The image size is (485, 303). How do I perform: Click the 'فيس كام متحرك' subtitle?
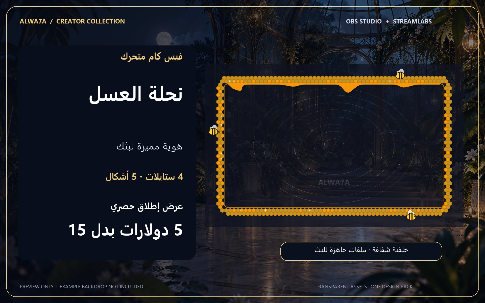pos(151,57)
